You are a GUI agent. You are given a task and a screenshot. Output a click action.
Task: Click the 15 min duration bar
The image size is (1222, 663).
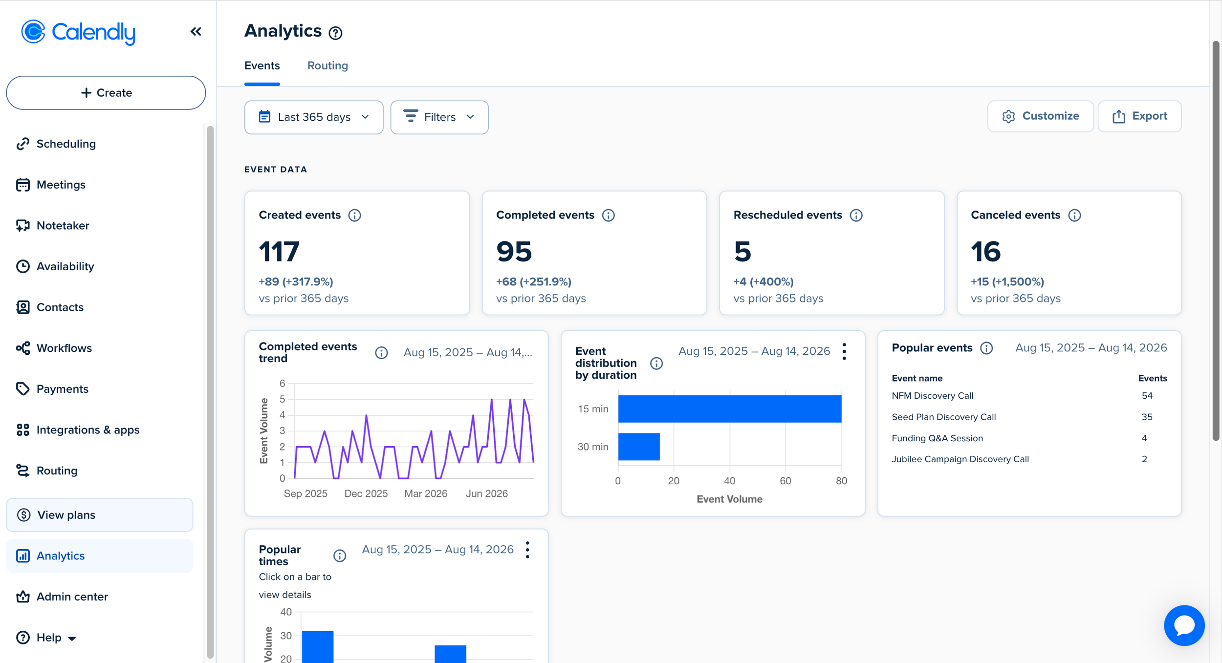point(729,409)
